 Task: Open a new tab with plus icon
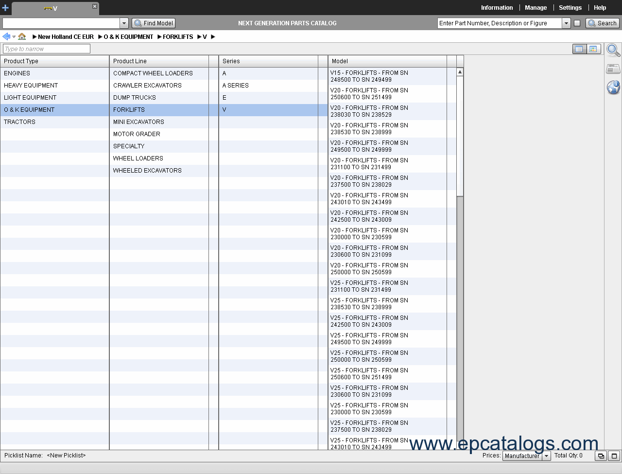click(5, 8)
